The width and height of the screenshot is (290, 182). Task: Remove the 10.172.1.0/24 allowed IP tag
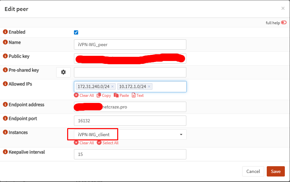pyautogui.click(x=149, y=86)
